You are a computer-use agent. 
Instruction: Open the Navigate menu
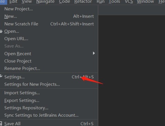tap(45, 2)
